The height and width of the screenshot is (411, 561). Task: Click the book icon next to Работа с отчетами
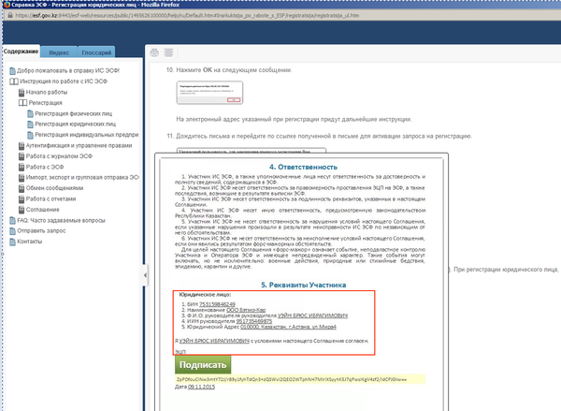click(22, 197)
